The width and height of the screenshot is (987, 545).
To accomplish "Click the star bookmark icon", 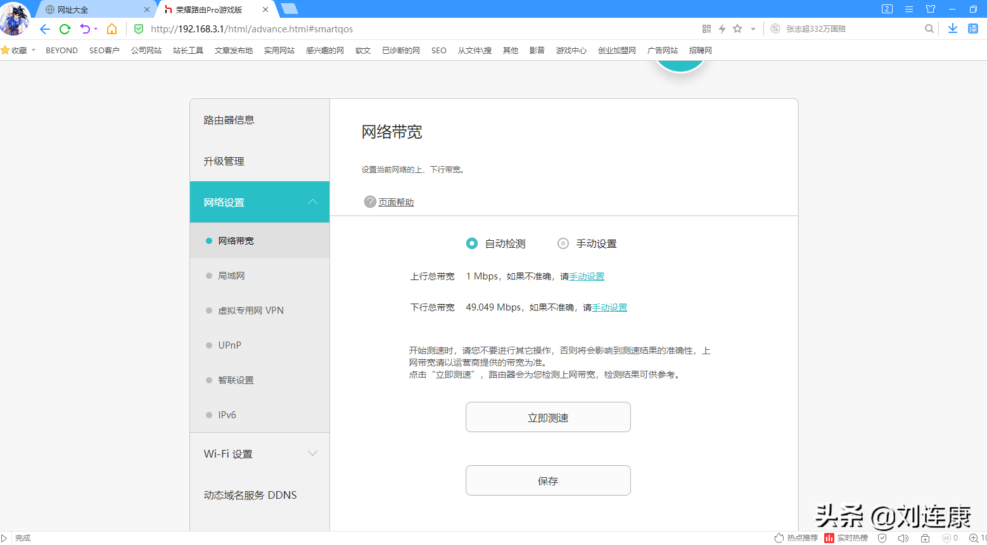I will coord(737,29).
